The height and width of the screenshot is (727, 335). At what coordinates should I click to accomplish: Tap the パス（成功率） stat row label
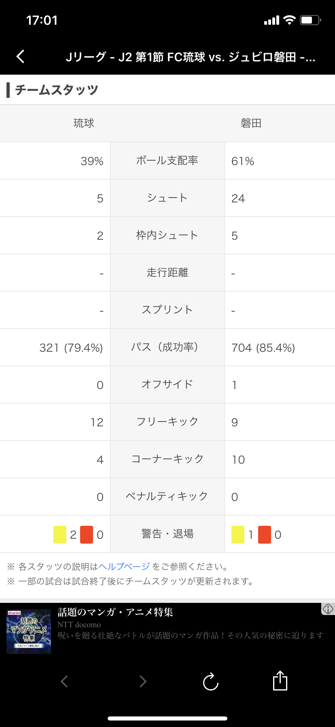pos(167,347)
